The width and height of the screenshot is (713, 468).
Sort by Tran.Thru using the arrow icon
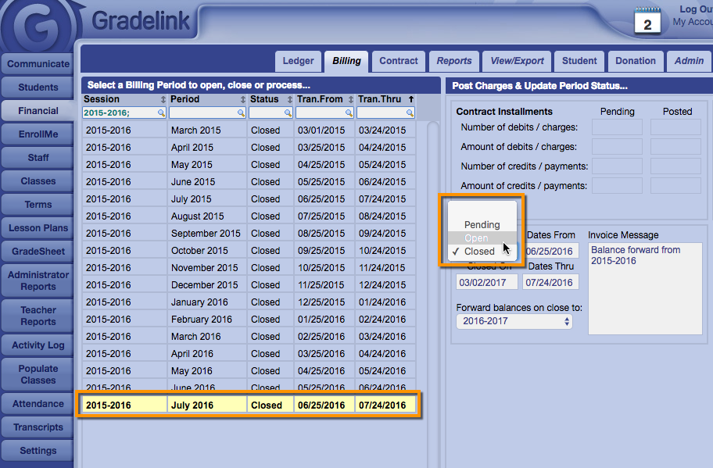[411, 100]
